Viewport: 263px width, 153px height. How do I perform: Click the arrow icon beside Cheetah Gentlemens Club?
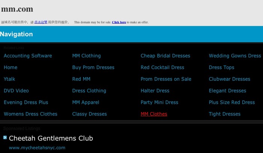point(5,138)
